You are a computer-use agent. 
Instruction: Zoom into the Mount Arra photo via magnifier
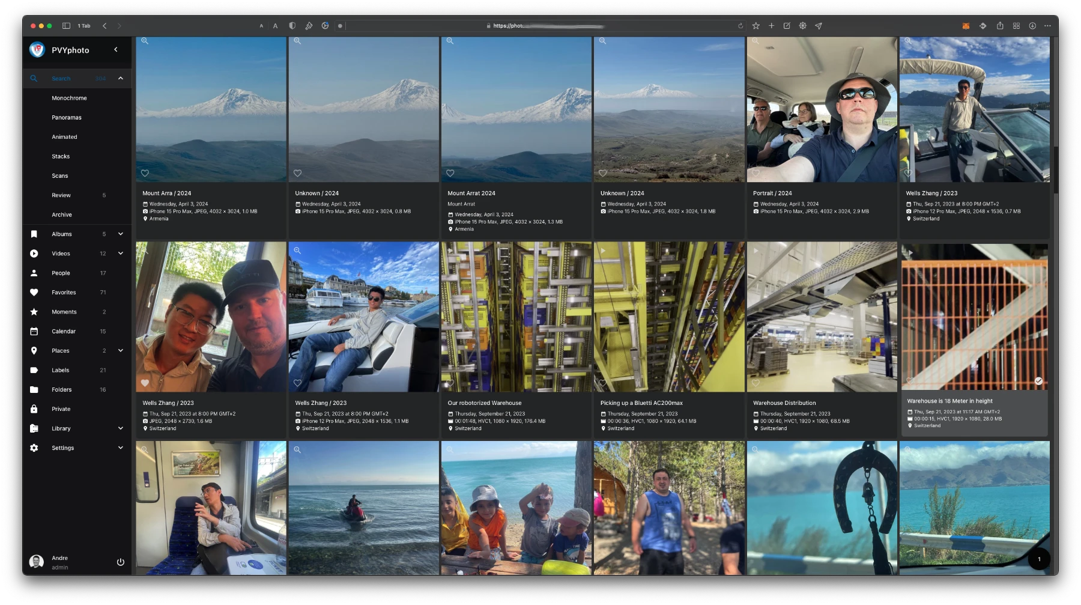coord(145,41)
